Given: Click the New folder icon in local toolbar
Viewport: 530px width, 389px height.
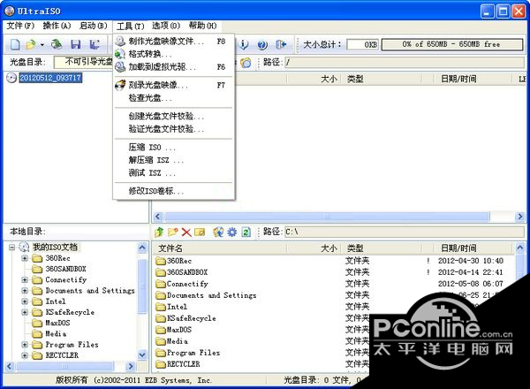Looking at the screenshot, I should 173,232.
